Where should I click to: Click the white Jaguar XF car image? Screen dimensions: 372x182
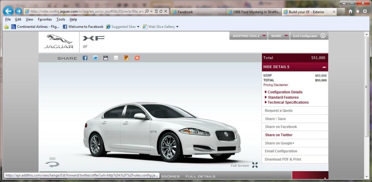[x=162, y=132]
